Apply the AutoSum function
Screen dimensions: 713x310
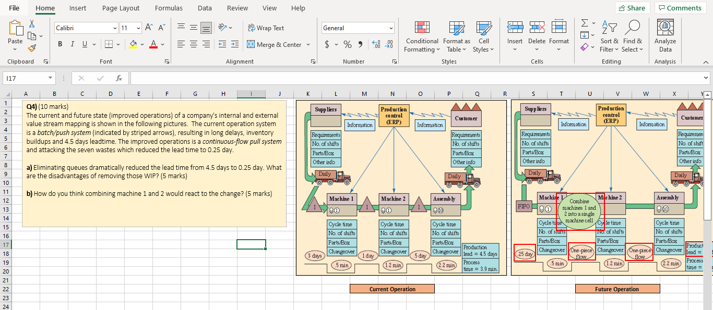pyautogui.click(x=585, y=23)
